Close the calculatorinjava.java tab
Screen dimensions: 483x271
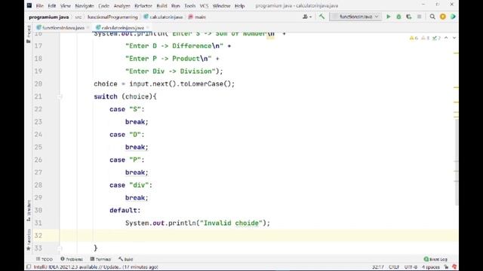click(x=148, y=28)
